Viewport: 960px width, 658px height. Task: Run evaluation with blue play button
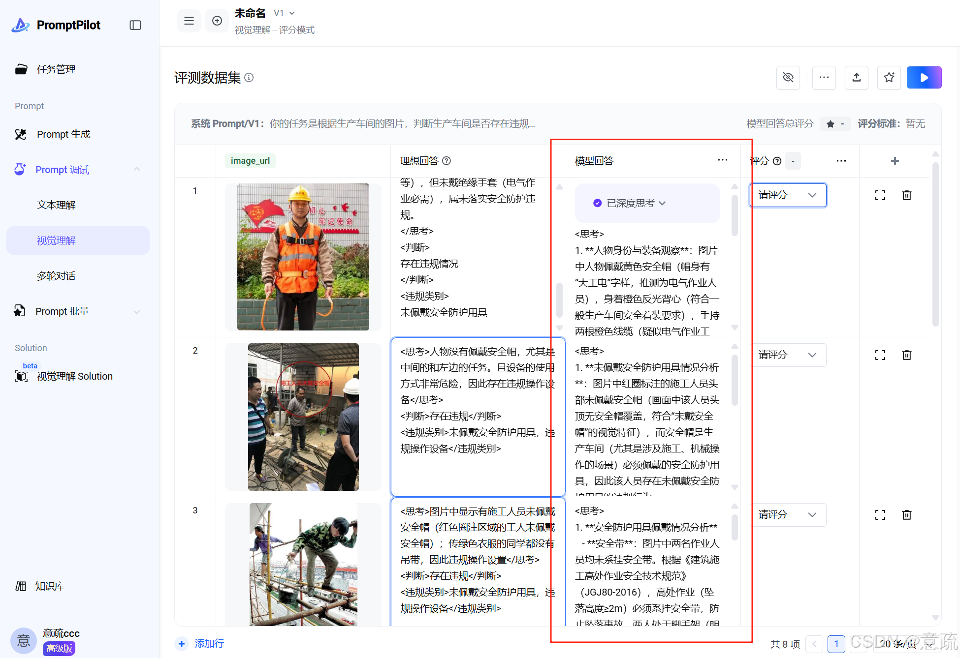(924, 78)
